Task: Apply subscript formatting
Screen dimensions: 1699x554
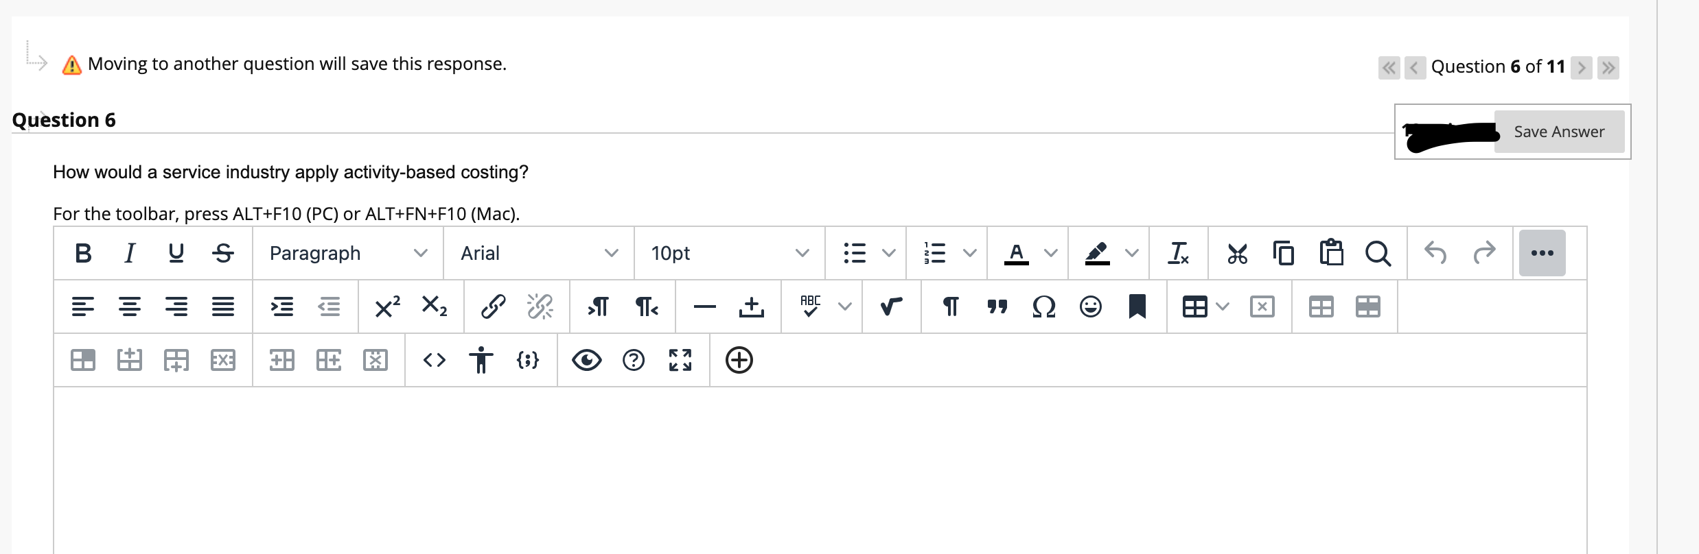Action: [435, 306]
